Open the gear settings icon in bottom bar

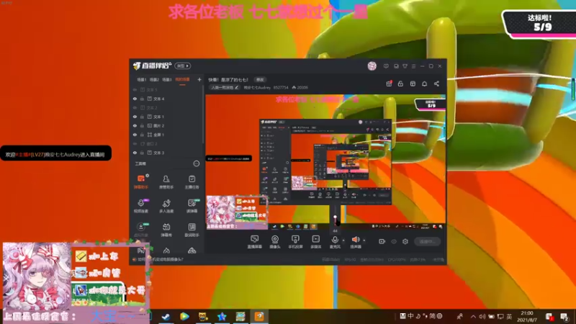coord(405,241)
